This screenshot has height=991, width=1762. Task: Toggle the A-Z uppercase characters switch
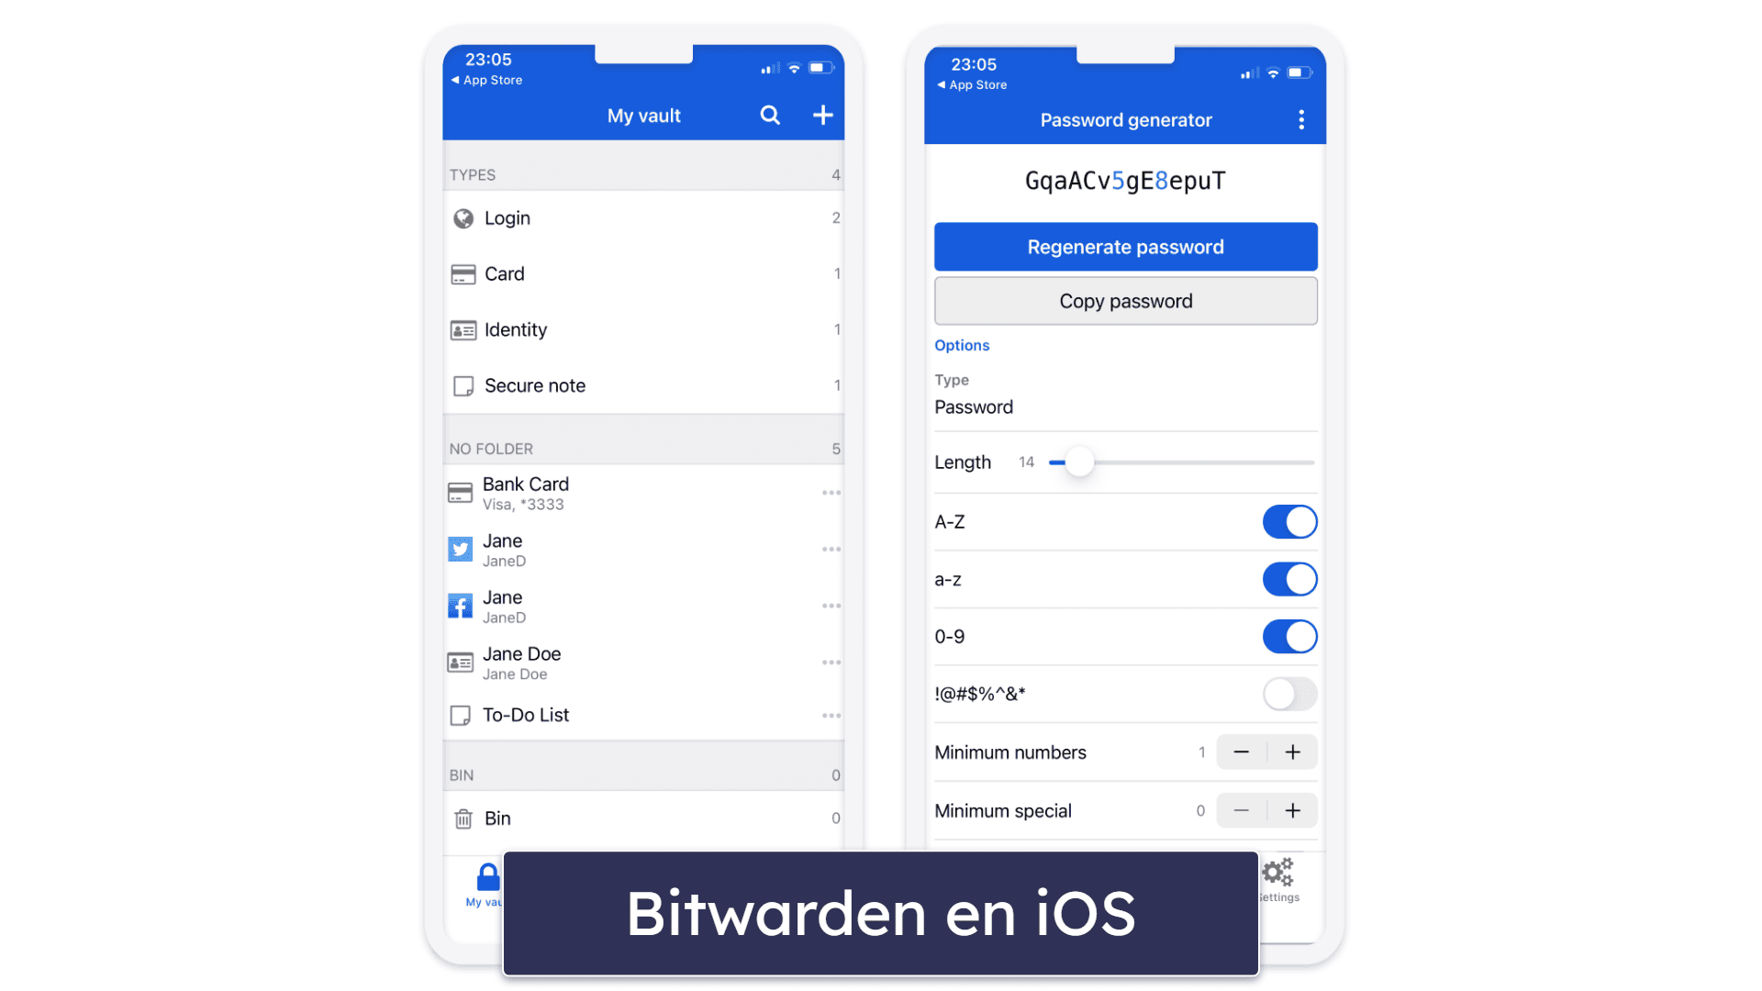(x=1287, y=521)
